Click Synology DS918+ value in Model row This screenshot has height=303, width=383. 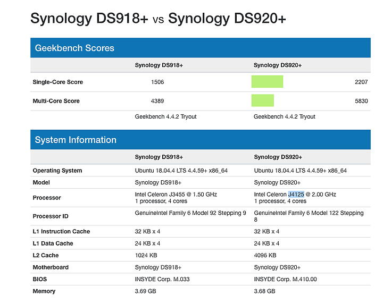158,182
